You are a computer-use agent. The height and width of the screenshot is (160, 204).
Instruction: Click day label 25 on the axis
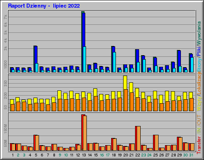tap(155, 155)
